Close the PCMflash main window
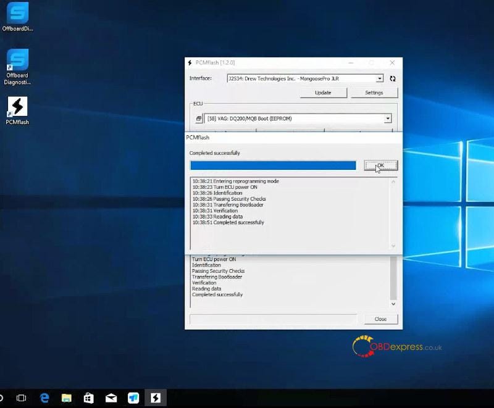Screen dimensions: 494x408 pos(392,62)
